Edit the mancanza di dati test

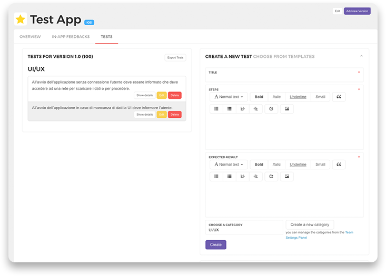162,115
